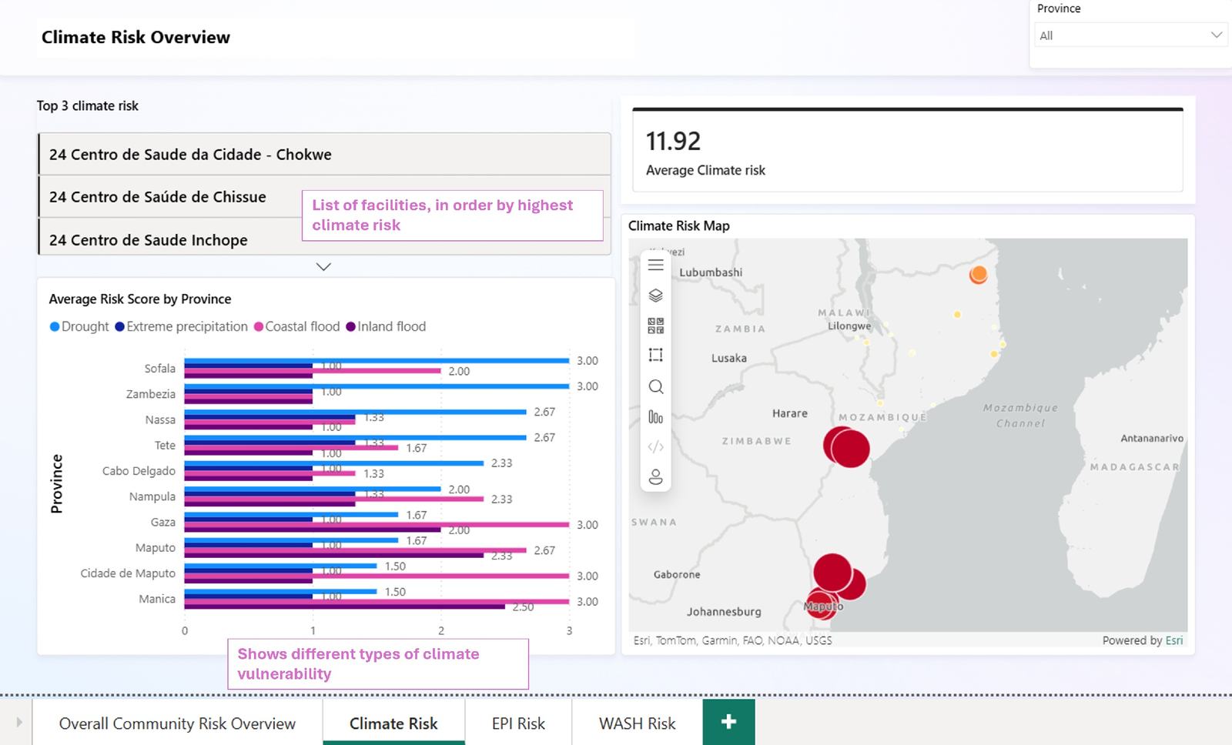The height and width of the screenshot is (745, 1232).
Task: Click the Cabo Delgado province axis label
Action: pos(139,471)
